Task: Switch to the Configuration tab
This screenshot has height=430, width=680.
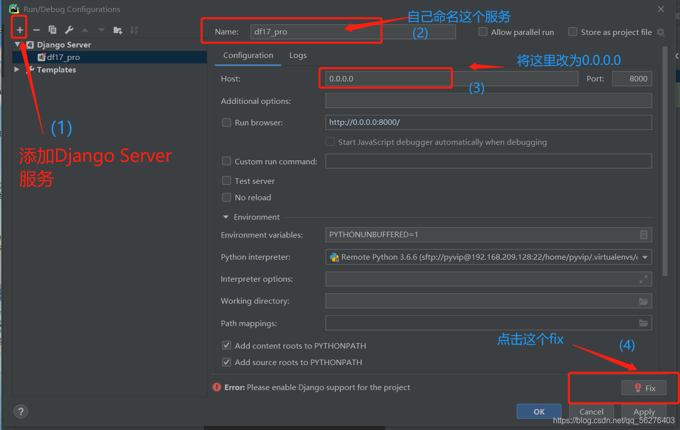Action: coord(248,55)
